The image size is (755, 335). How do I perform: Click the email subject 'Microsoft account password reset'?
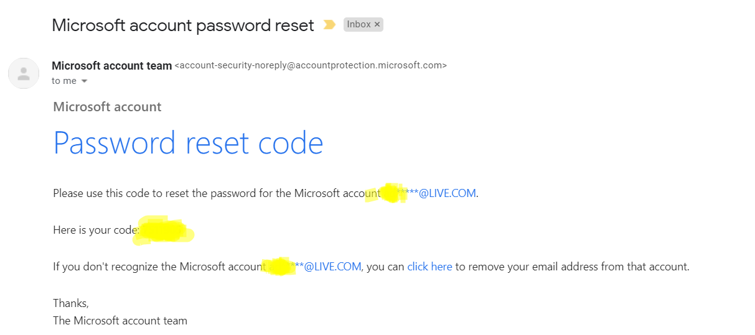pyautogui.click(x=183, y=25)
